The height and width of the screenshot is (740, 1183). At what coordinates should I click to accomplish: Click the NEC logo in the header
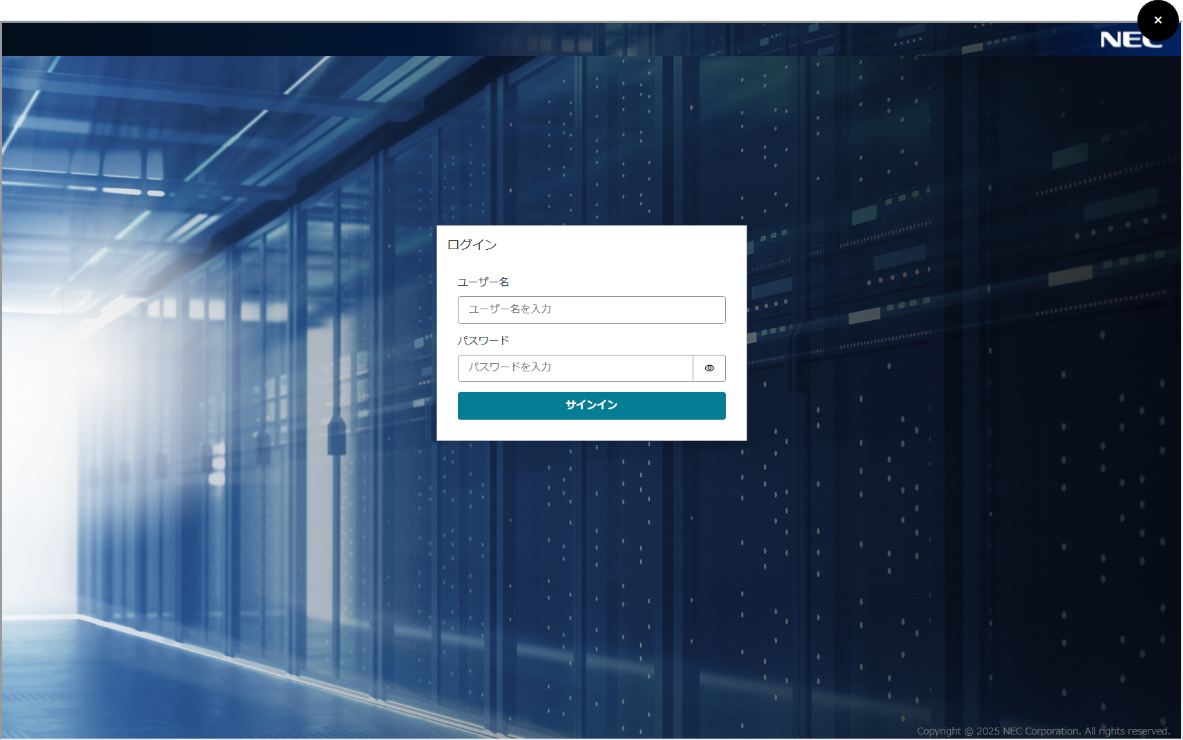[1131, 40]
